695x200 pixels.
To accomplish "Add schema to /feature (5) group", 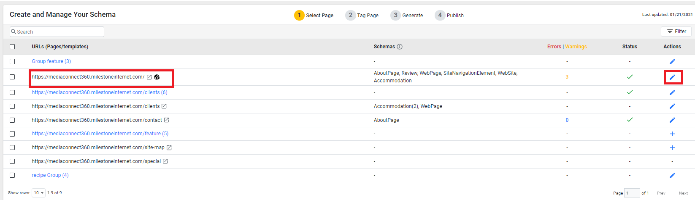I will click(672, 134).
